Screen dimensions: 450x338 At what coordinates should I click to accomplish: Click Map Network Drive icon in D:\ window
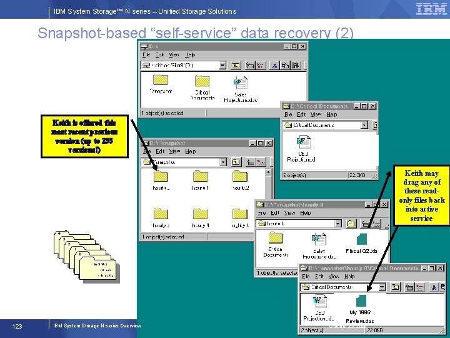(249, 66)
